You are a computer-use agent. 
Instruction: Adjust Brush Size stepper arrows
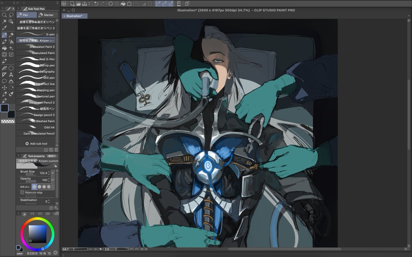pos(48,173)
